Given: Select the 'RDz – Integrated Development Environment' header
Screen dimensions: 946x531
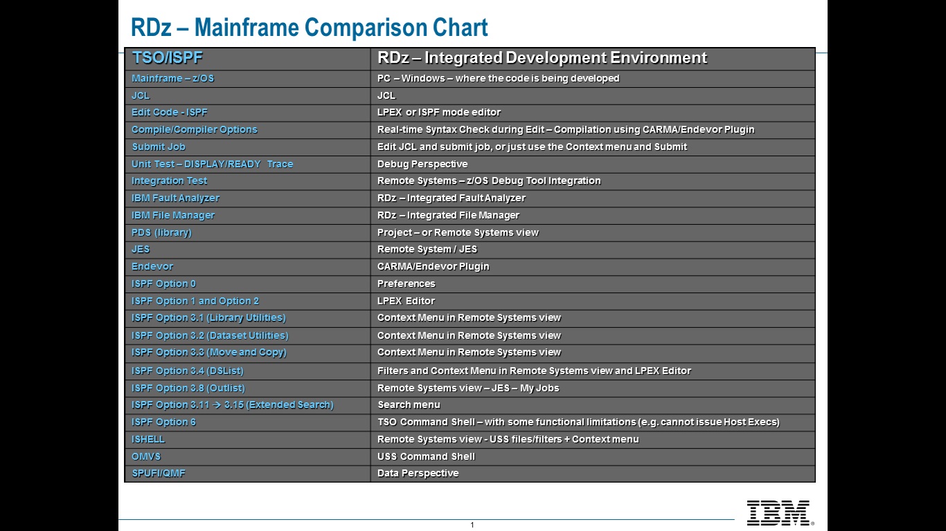Looking at the screenshot, I should pyautogui.click(x=593, y=58).
